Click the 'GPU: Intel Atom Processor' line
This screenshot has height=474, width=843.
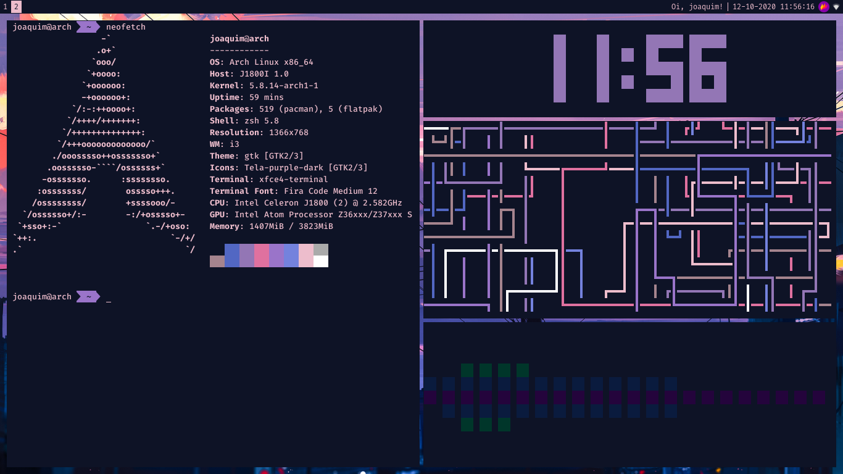(x=311, y=215)
